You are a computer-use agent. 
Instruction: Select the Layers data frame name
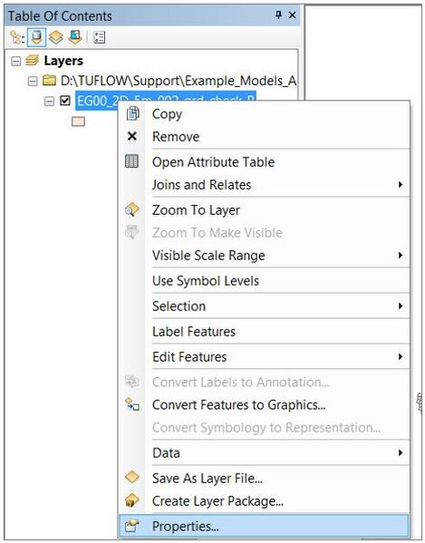[x=63, y=61]
